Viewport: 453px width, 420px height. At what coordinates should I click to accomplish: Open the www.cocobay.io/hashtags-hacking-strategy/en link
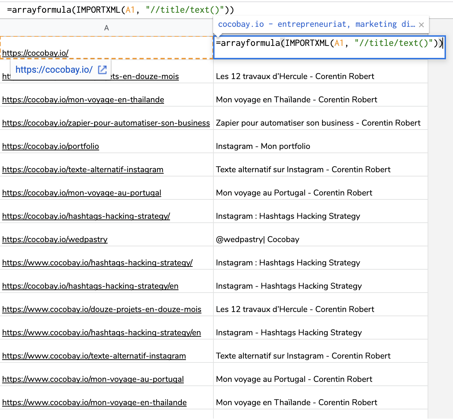[x=102, y=332]
